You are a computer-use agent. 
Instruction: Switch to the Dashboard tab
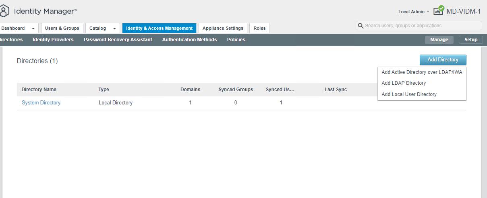(x=14, y=28)
